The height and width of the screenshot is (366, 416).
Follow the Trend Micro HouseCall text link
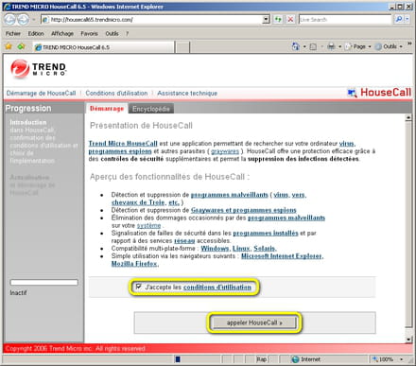pos(123,144)
